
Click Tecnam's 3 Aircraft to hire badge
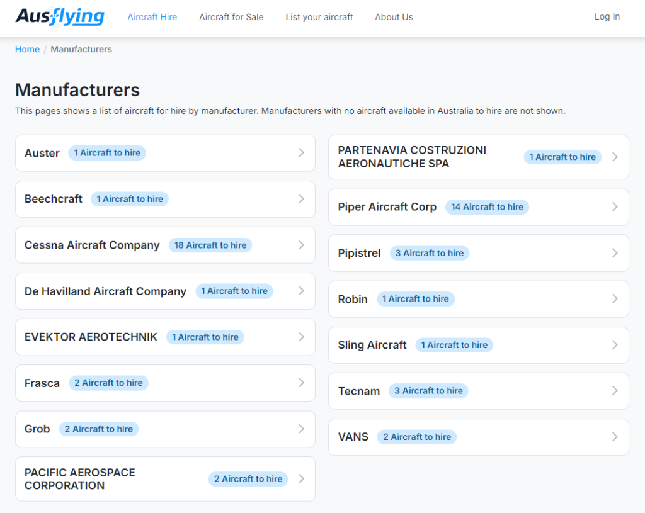click(428, 390)
